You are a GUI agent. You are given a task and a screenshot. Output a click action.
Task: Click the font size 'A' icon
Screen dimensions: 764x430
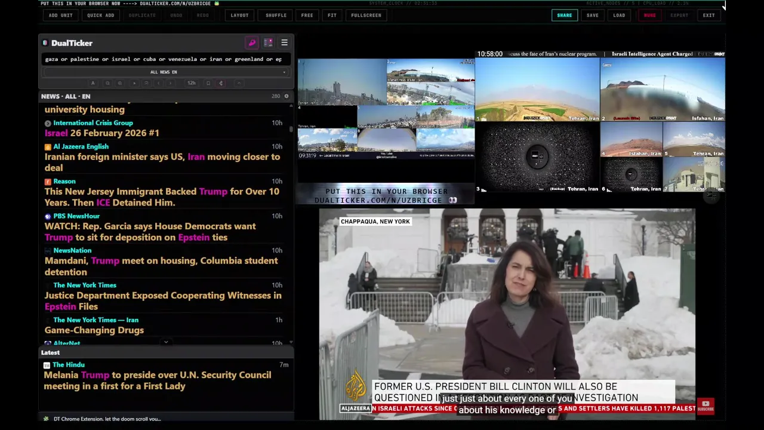point(93,83)
